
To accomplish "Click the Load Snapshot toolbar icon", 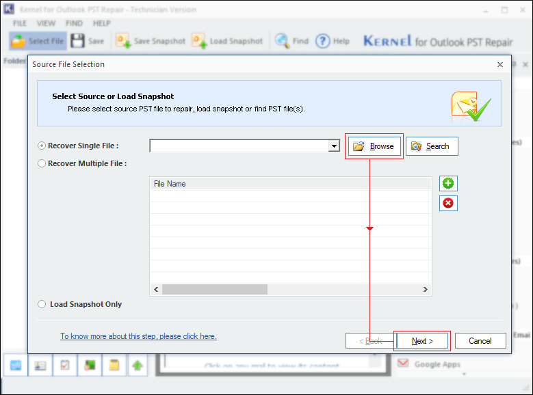I will tap(199, 41).
